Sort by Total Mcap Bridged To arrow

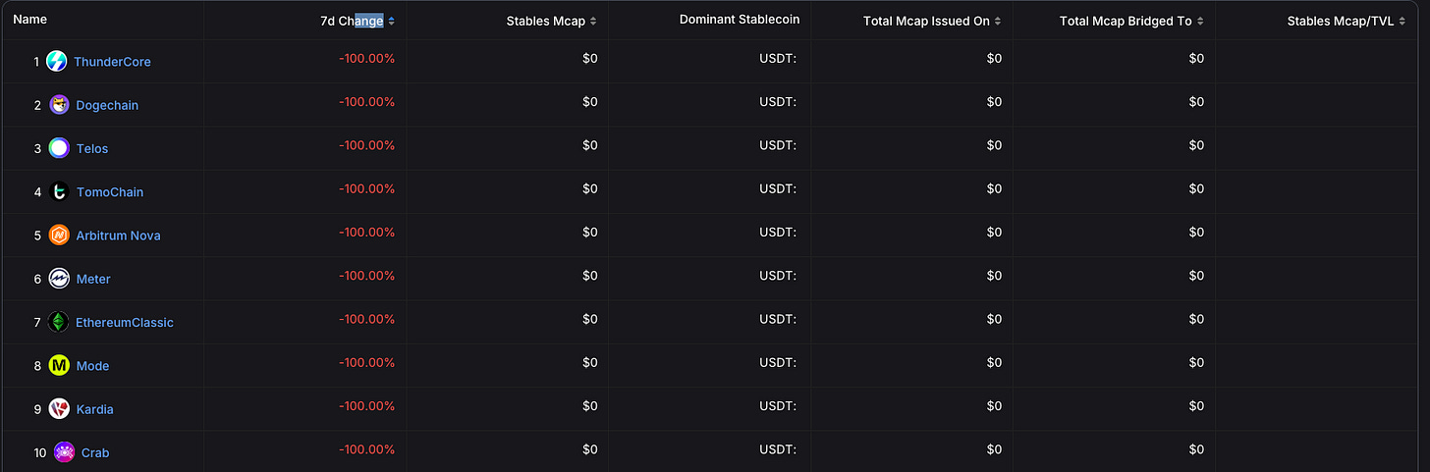coord(1200,22)
